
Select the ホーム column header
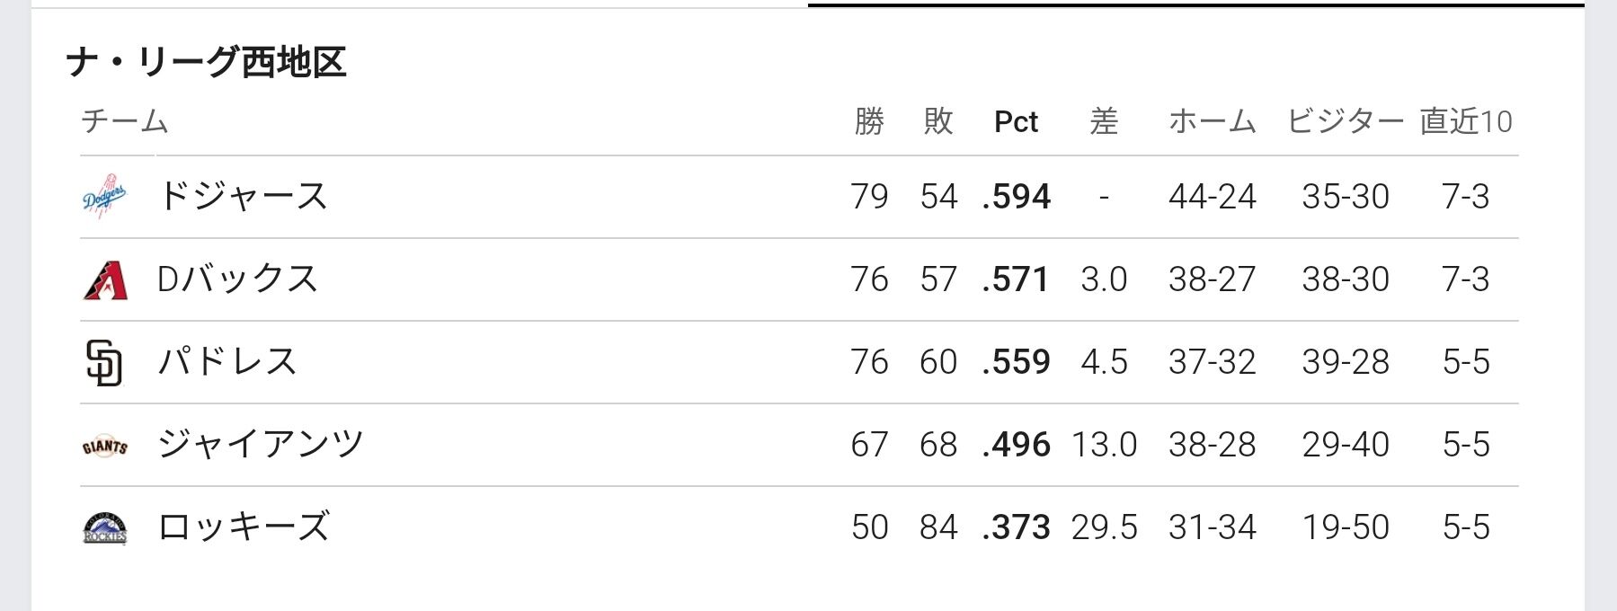[1212, 121]
